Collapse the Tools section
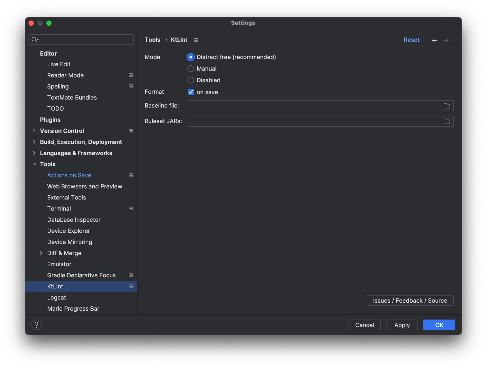This screenshot has width=487, height=368. [34, 164]
